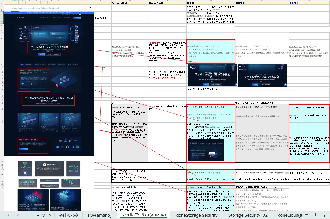Viewport: 330px width, 219px height.
Task: Switch to the doneStorage Security tab
Action: 197,215
